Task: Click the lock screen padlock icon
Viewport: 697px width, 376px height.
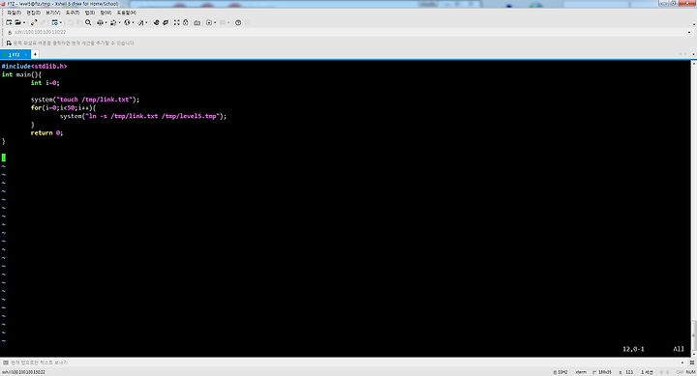Action: coord(185,22)
